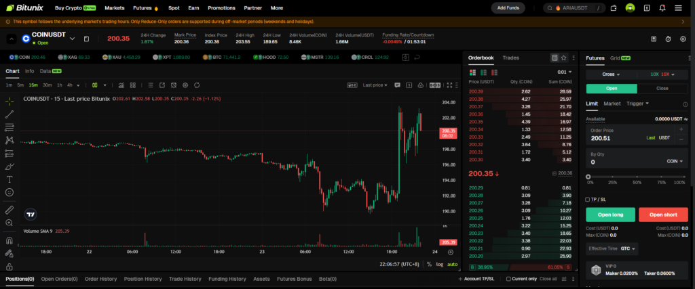Open chart settings gear in chart toolbar

point(185,85)
